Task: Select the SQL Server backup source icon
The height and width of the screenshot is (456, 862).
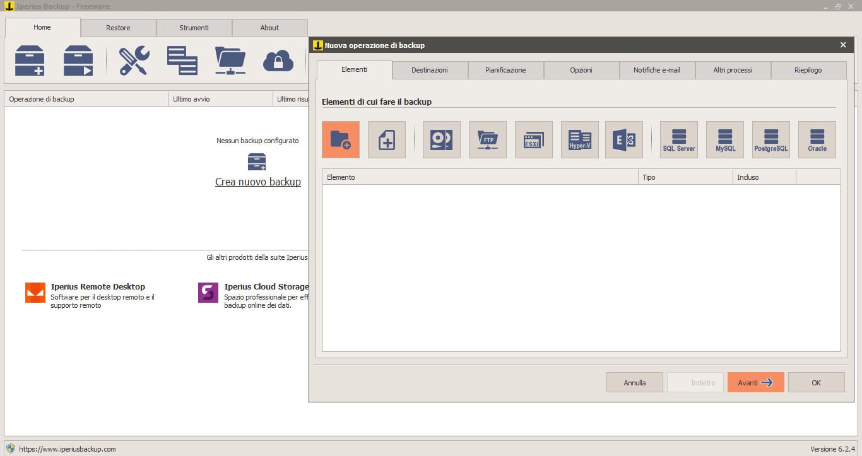Action: pyautogui.click(x=678, y=139)
